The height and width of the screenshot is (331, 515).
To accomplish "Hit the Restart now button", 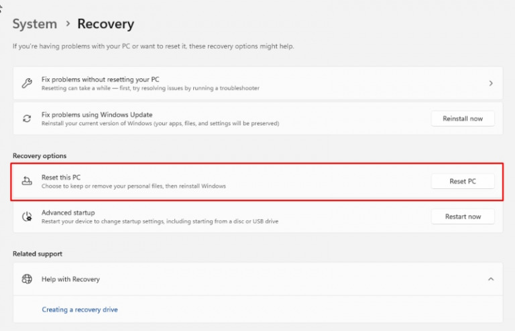I will [463, 216].
